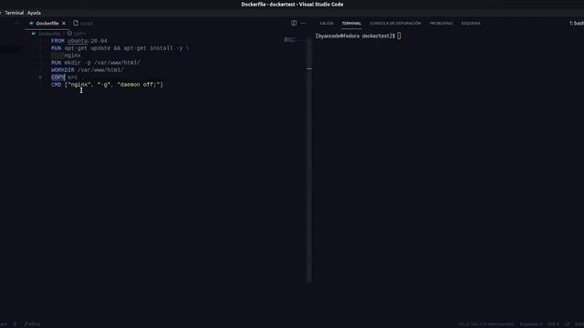Click the Docker whale icon on the Dockerfile tab

32,23
